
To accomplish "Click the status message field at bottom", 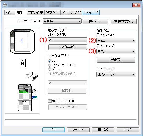I will pos(71,121).
